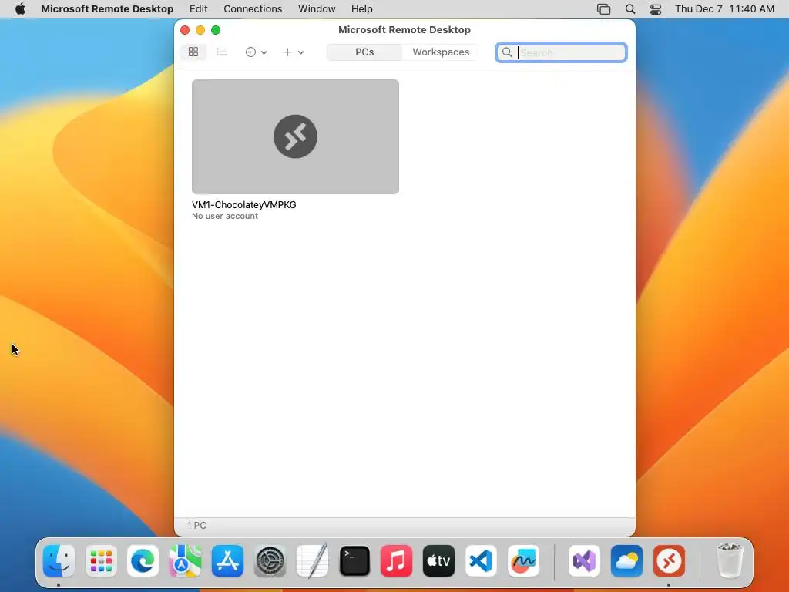
Task: Open Freeform from the Dock
Action: pyautogui.click(x=523, y=561)
